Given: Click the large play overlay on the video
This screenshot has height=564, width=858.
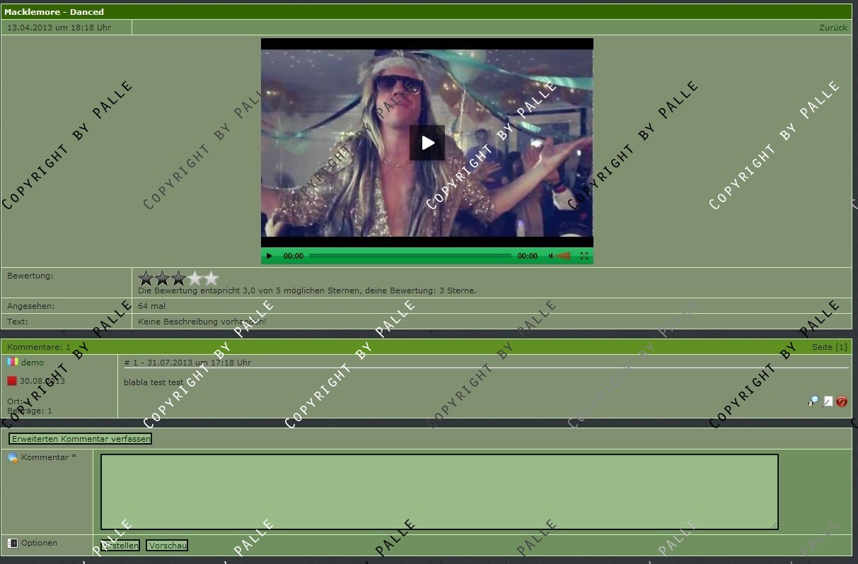Looking at the screenshot, I should point(427,143).
